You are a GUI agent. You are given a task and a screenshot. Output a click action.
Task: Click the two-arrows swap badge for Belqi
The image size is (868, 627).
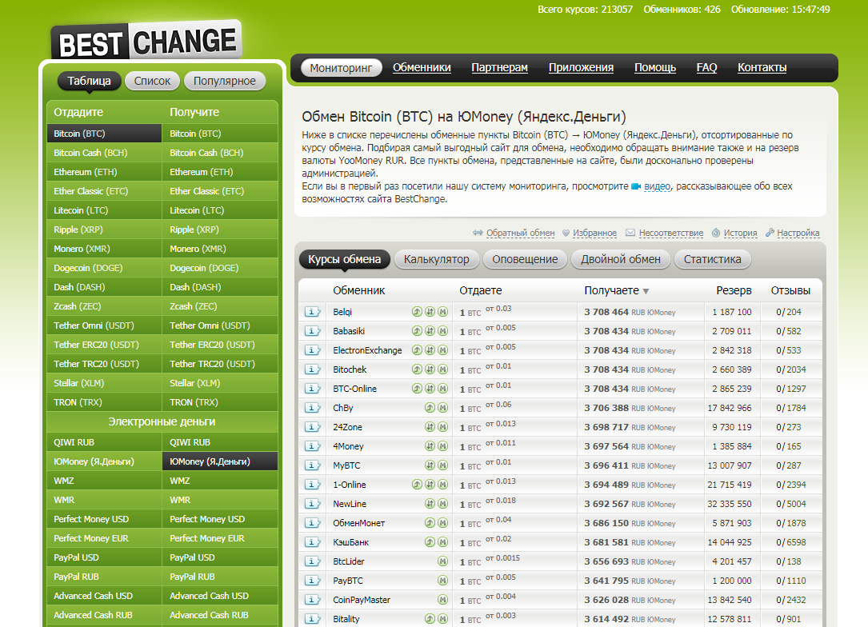(x=430, y=312)
